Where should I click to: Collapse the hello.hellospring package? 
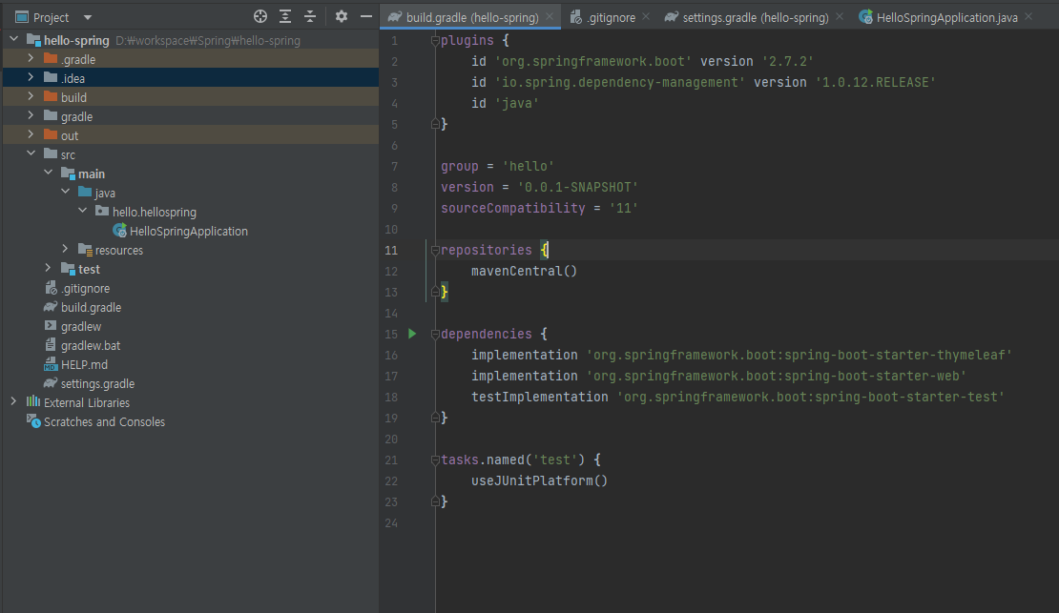tap(82, 211)
